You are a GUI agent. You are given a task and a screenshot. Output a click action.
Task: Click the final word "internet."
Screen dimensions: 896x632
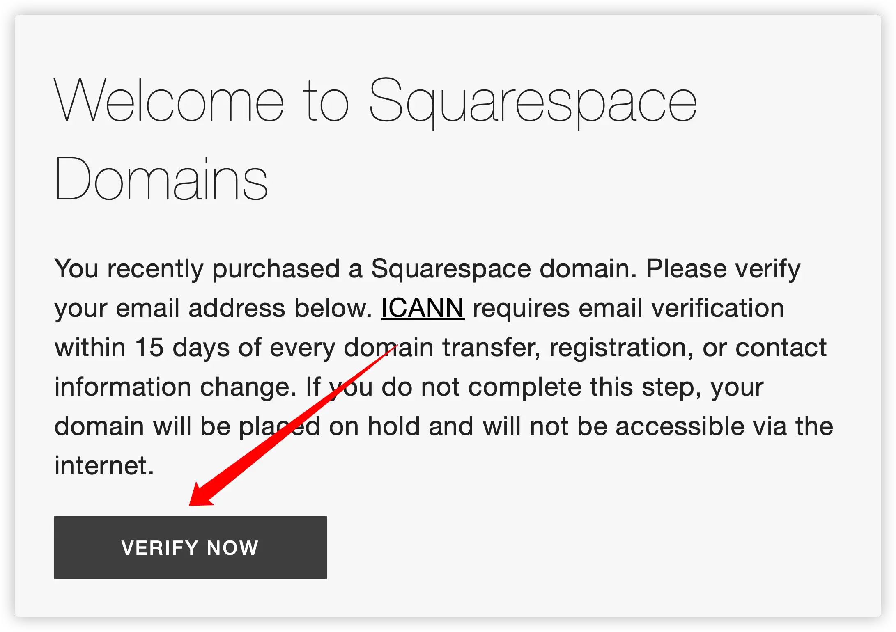(104, 466)
